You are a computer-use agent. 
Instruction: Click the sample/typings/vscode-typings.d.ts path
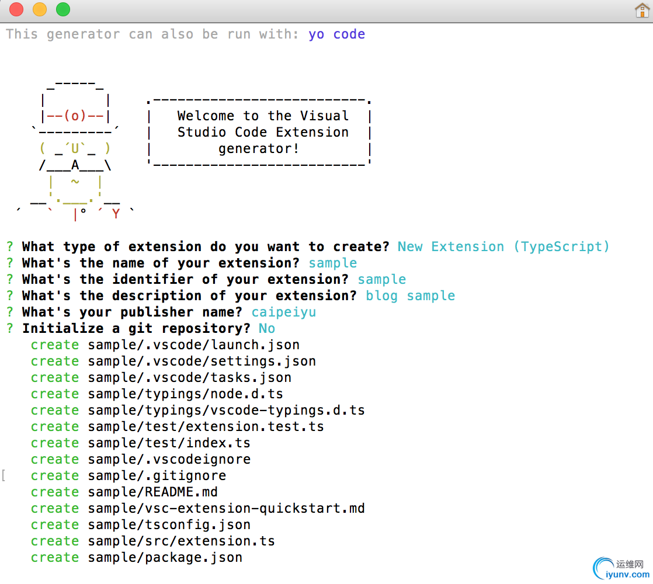(x=227, y=411)
